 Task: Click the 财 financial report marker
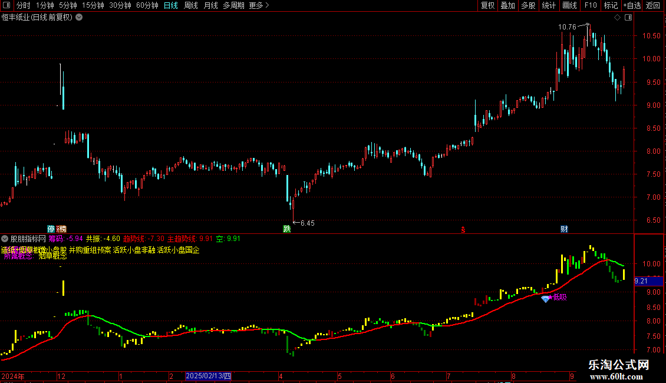(x=564, y=229)
